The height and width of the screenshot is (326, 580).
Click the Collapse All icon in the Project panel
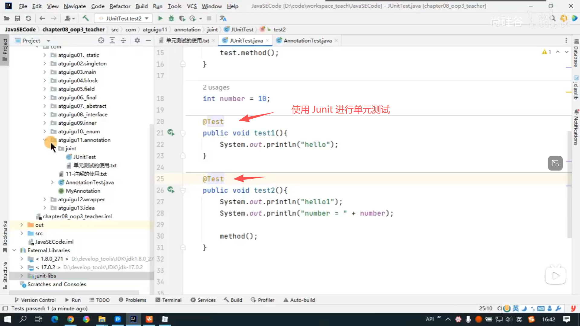coord(123,40)
